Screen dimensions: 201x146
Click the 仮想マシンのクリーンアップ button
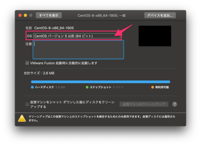pyautogui.click(x=144, y=104)
